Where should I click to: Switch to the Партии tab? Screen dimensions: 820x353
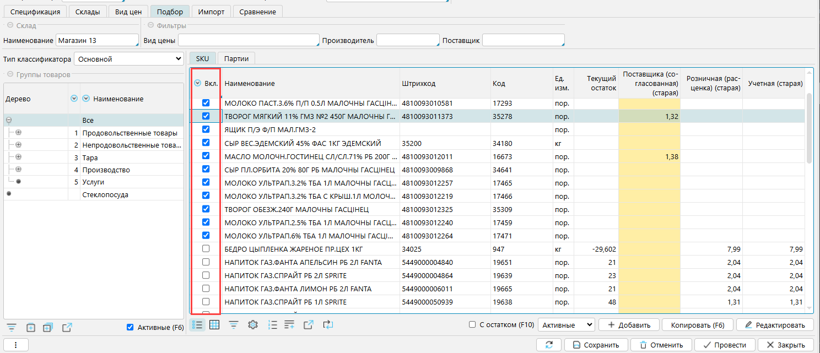pyautogui.click(x=236, y=58)
